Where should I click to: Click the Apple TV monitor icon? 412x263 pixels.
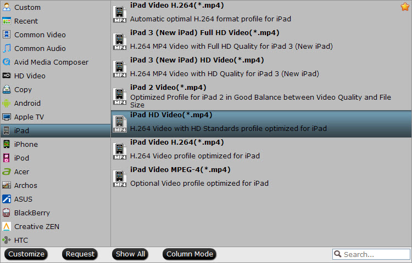click(x=7, y=117)
